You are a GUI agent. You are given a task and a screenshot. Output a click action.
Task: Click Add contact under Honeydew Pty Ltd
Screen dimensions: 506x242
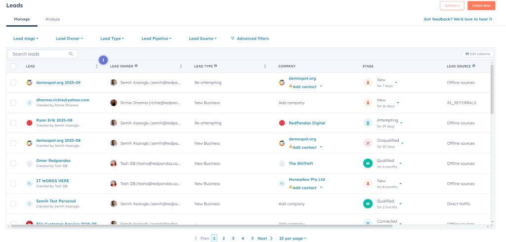(304, 188)
